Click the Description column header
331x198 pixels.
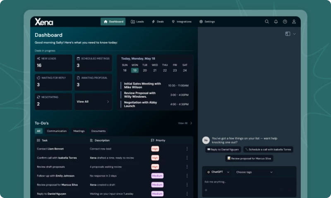click(100, 140)
